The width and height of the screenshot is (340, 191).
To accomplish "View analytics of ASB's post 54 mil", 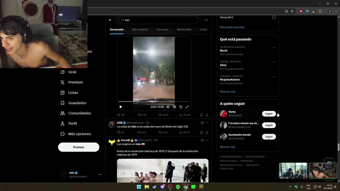I will tap(185, 132).
